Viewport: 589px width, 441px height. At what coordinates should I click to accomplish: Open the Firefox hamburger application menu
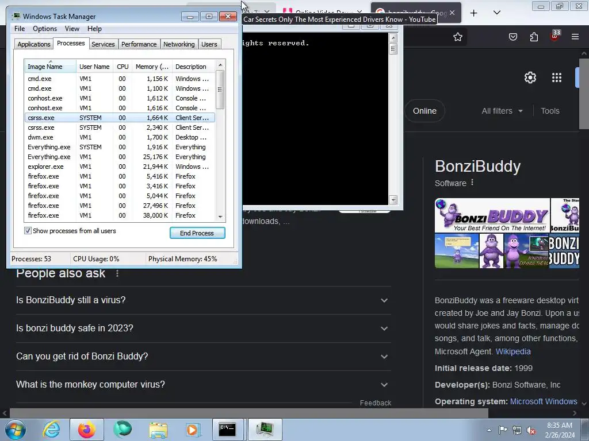[575, 37]
